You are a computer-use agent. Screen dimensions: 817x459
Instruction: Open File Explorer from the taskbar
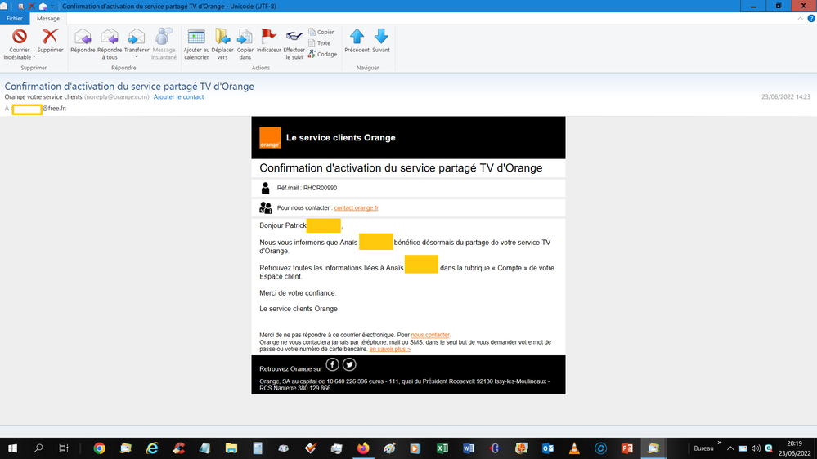tap(231, 448)
